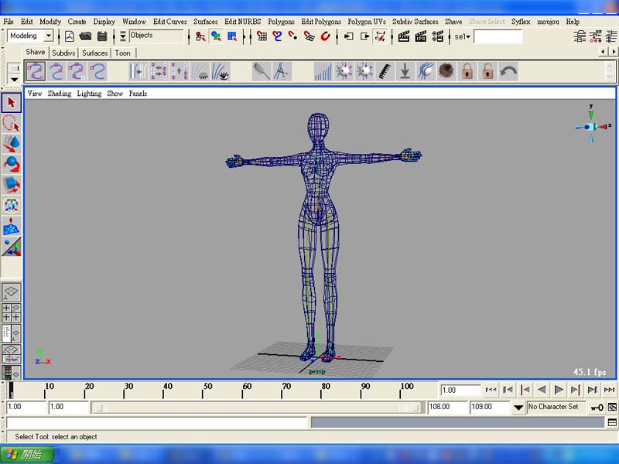Viewport: 619px width, 464px height.
Task: Play the animation backward
Action: 542,390
